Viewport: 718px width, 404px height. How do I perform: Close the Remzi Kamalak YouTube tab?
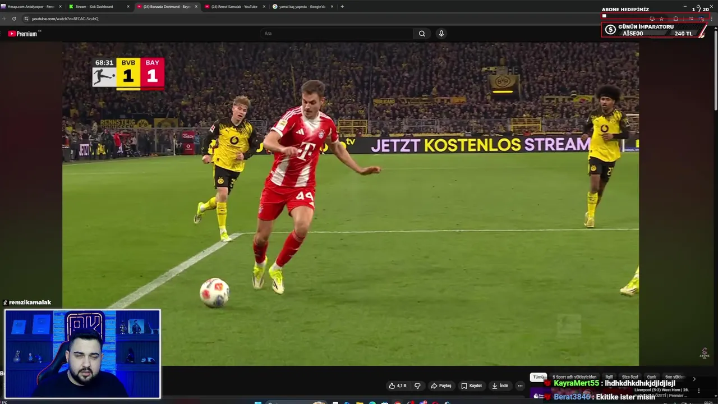[x=264, y=7]
